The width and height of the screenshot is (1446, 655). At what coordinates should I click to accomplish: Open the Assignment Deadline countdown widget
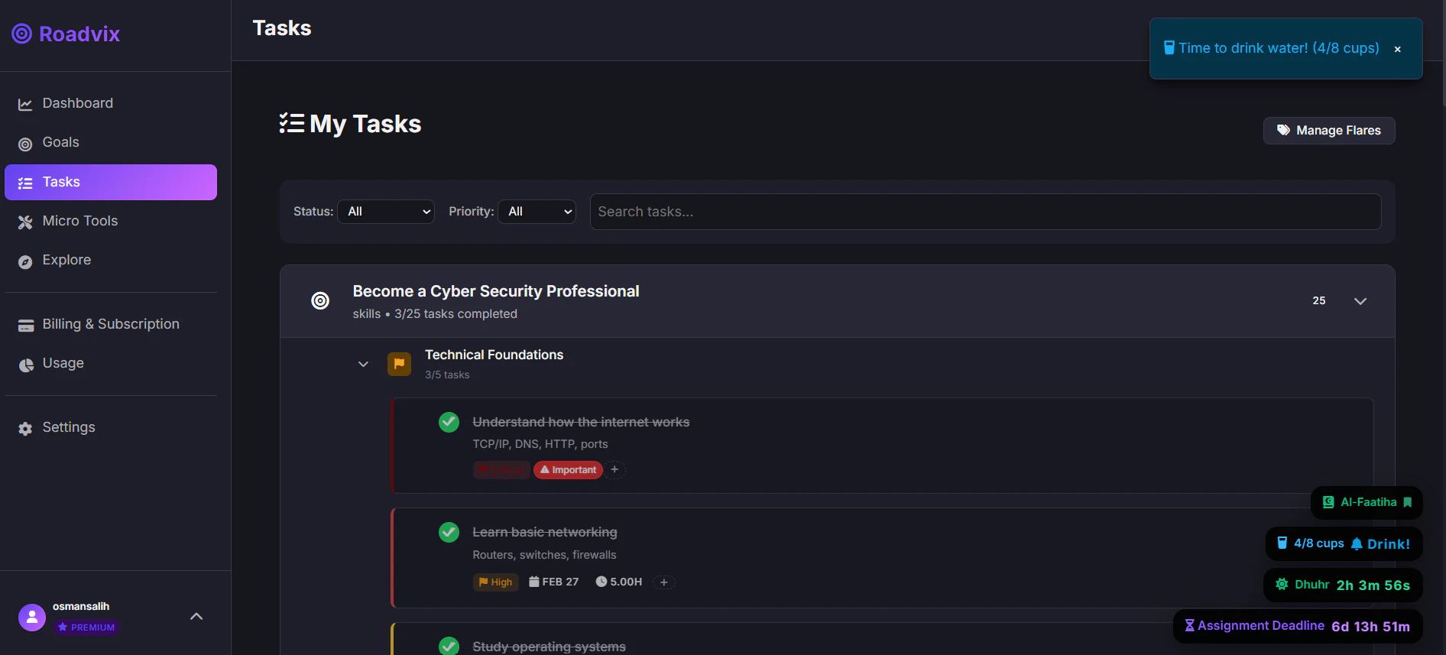click(x=1298, y=626)
